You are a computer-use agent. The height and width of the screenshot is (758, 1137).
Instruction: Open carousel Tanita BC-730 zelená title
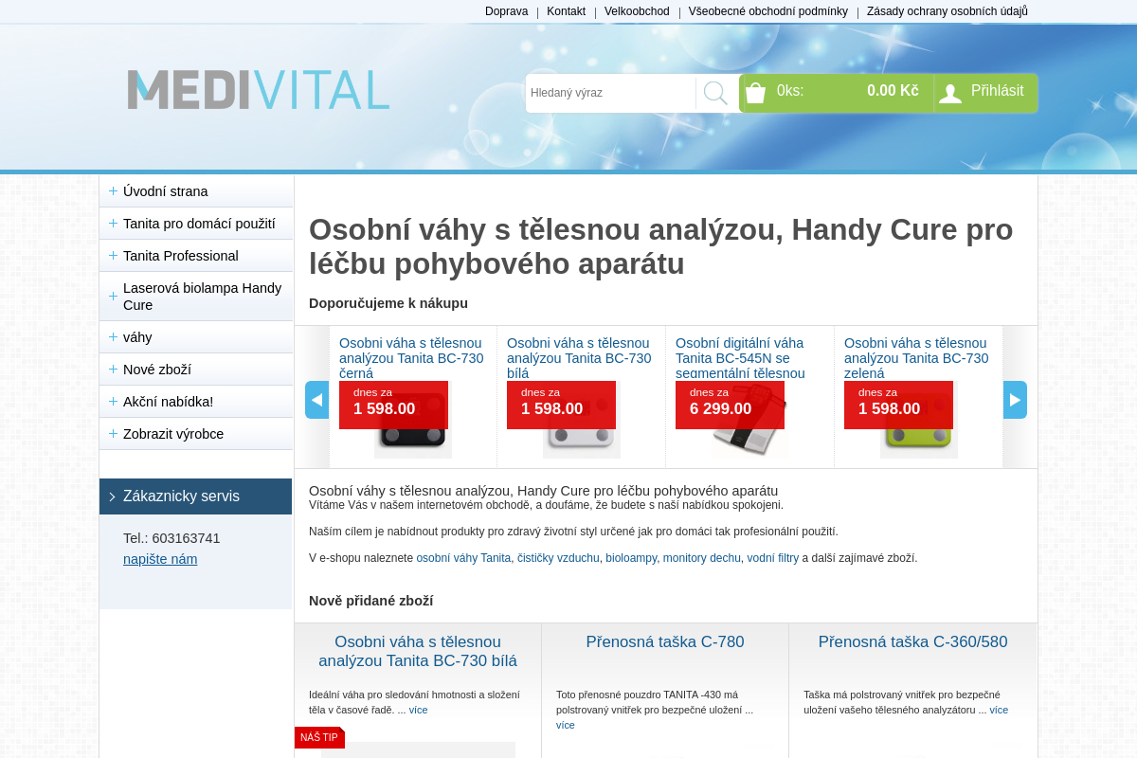tap(916, 358)
